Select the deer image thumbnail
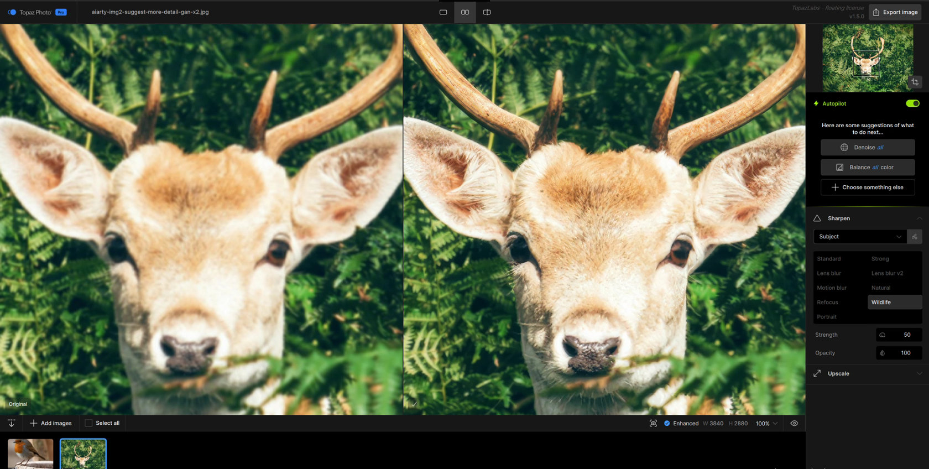 point(83,454)
